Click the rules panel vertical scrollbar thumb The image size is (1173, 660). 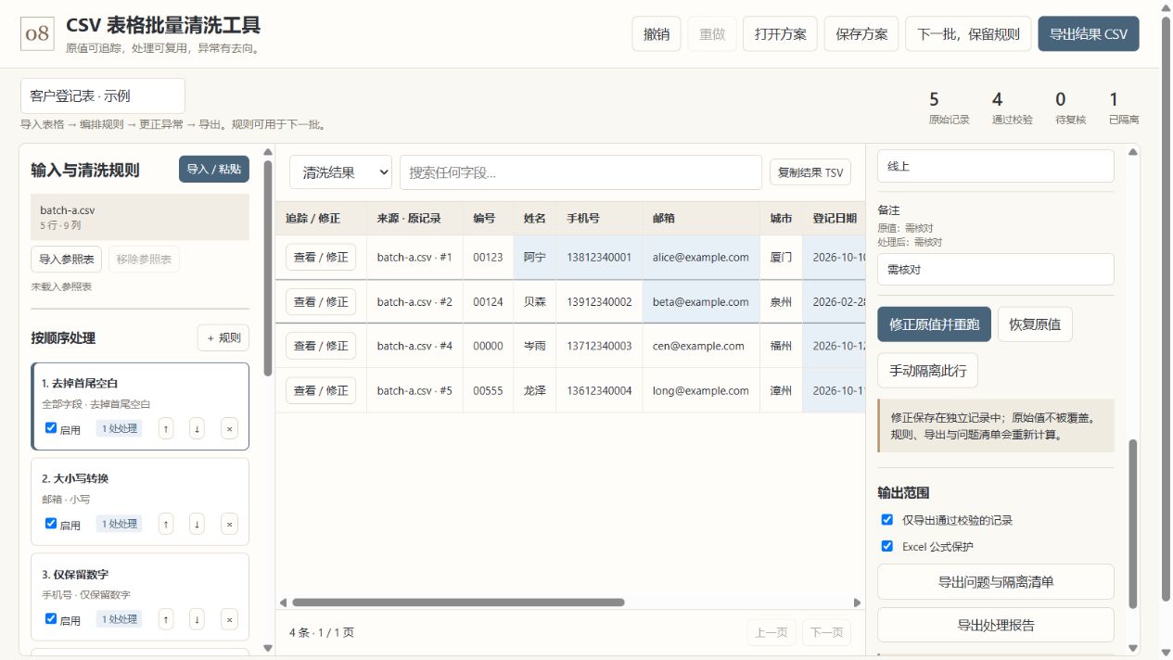(x=268, y=269)
